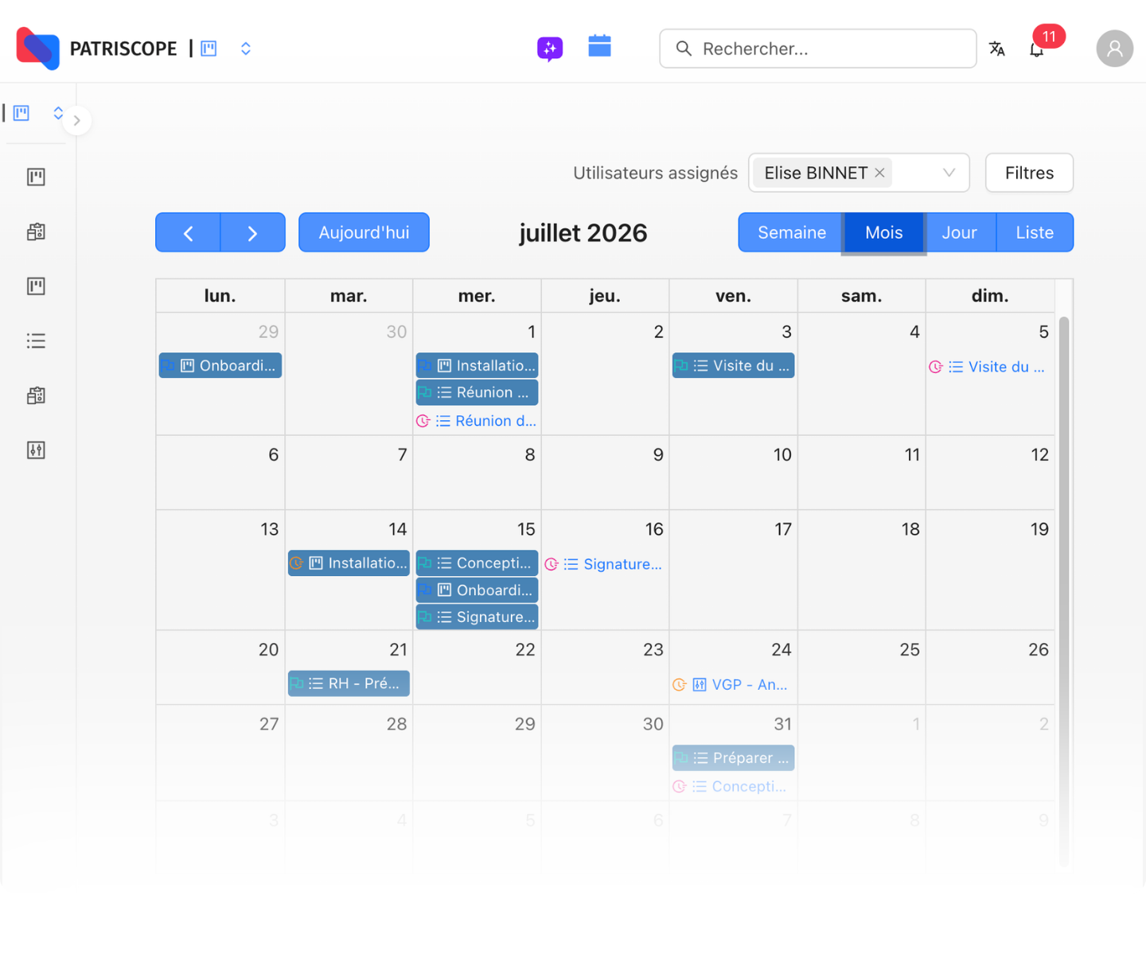Viewport: 1146px width, 977px height.
Task: Switch to the Jour view
Action: pos(959,232)
